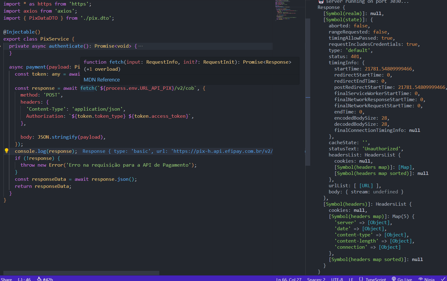Expand the collapsed authenticate method ellipsis

coord(140,46)
